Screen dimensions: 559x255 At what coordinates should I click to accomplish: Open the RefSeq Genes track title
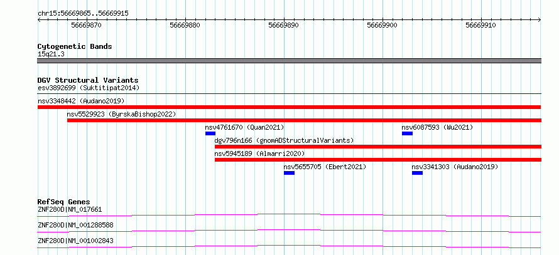point(64,202)
